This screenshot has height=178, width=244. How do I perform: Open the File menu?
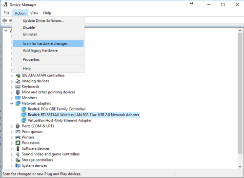click(x=6, y=13)
